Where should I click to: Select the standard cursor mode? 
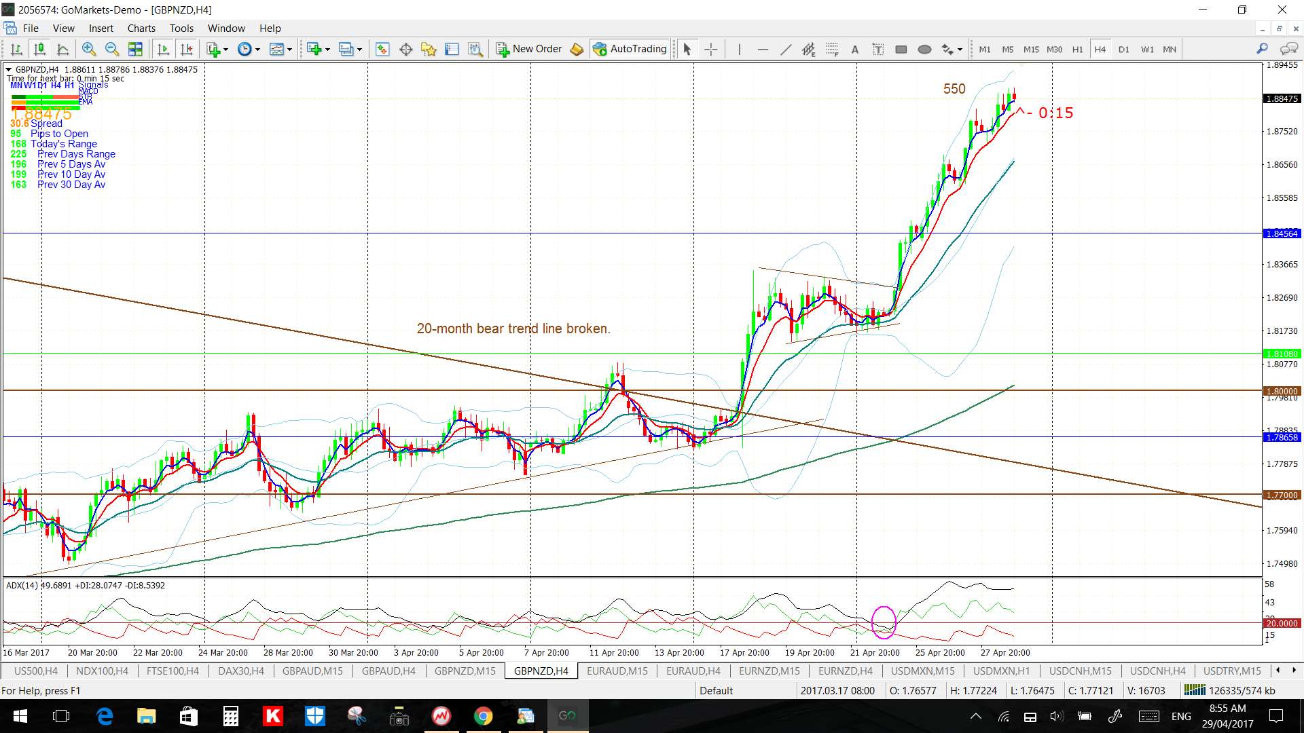[x=687, y=49]
